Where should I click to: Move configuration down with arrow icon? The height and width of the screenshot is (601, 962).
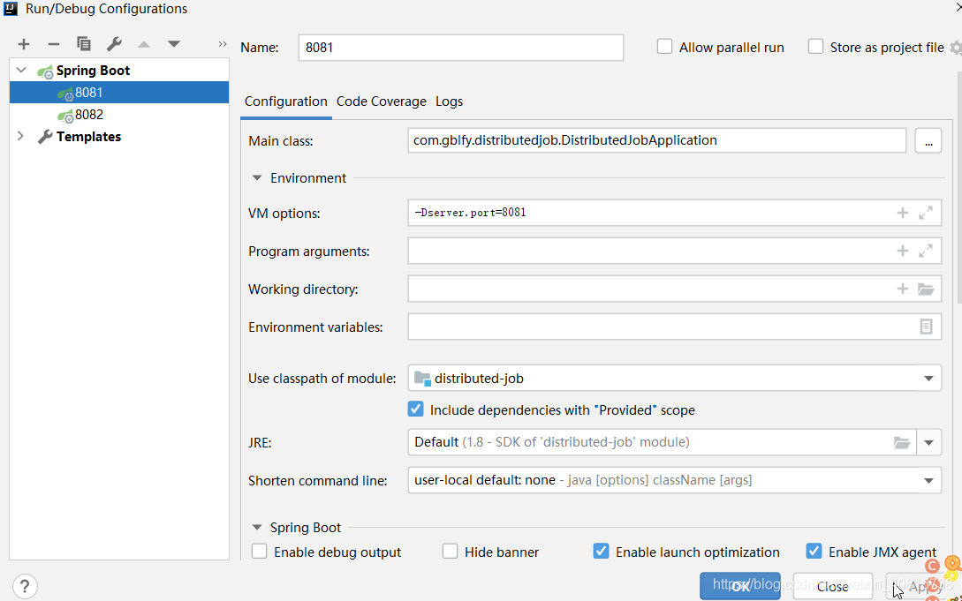[174, 44]
